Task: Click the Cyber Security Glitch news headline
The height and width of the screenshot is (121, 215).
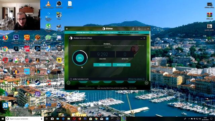Action: click(112, 88)
